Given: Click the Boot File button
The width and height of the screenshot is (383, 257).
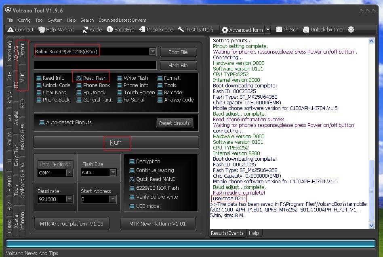Looking at the screenshot, I should (x=178, y=52).
